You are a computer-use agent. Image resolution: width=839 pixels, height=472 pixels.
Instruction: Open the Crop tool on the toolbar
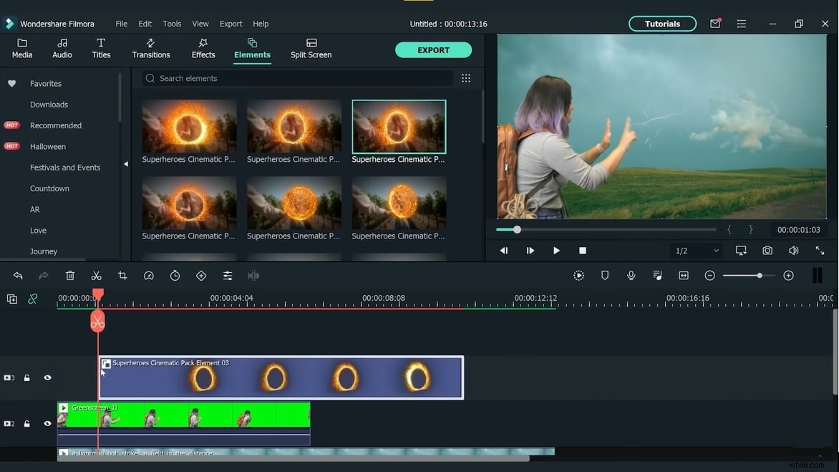[122, 275]
